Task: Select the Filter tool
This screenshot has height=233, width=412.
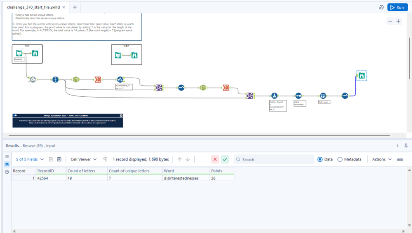Action: click(120, 79)
